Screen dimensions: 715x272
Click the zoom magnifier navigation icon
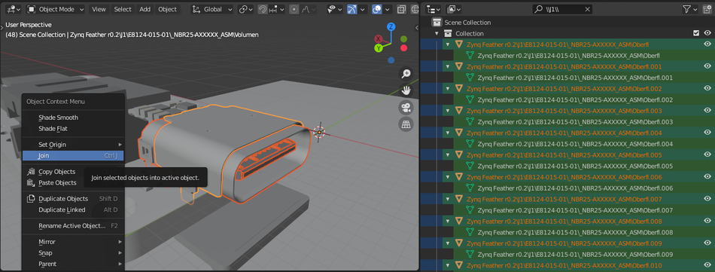click(406, 74)
